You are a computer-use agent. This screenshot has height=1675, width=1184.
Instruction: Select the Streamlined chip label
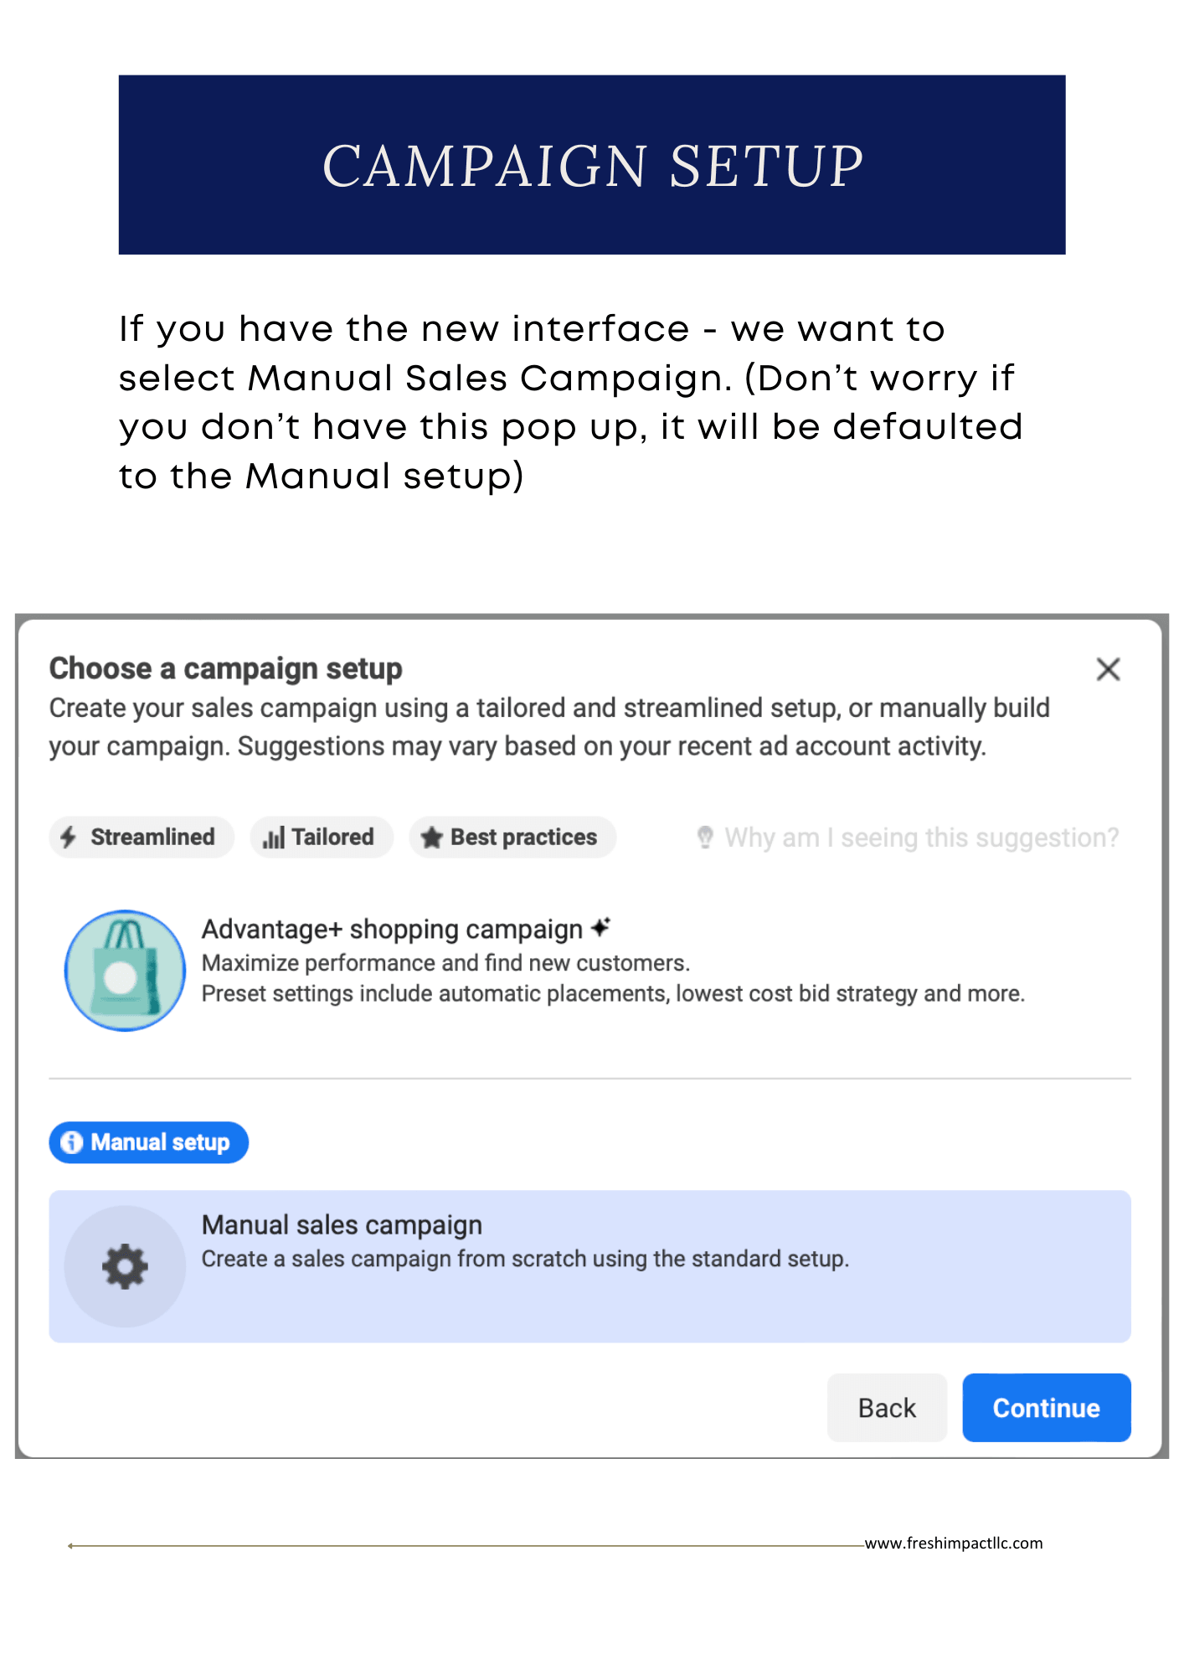pos(152,837)
